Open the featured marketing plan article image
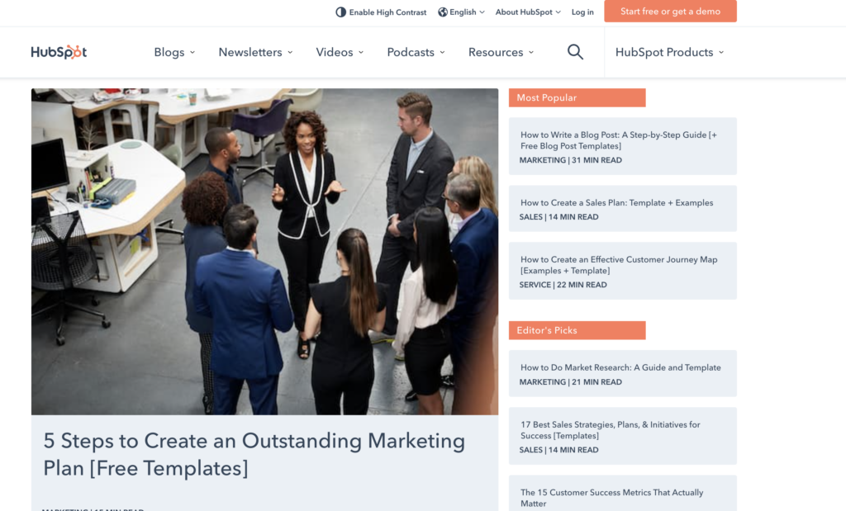This screenshot has width=846, height=511. tap(265, 252)
